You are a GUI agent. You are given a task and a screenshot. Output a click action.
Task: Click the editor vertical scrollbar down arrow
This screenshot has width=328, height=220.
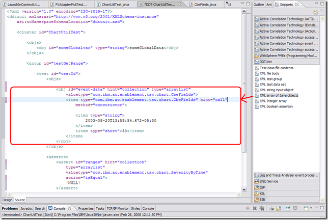click(x=244, y=189)
